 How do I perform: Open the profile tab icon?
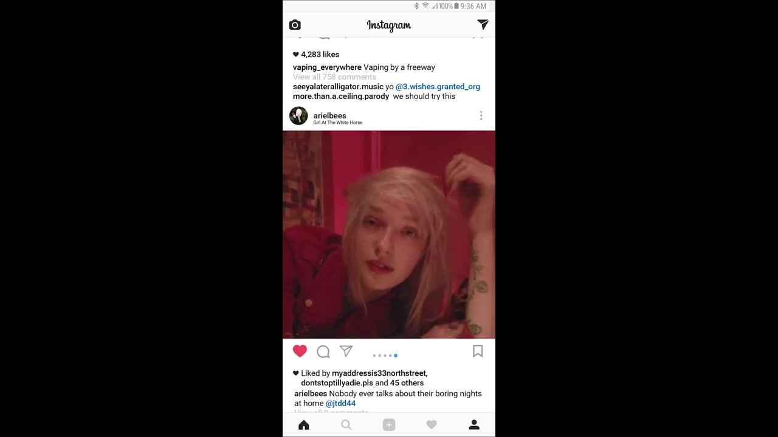point(474,425)
